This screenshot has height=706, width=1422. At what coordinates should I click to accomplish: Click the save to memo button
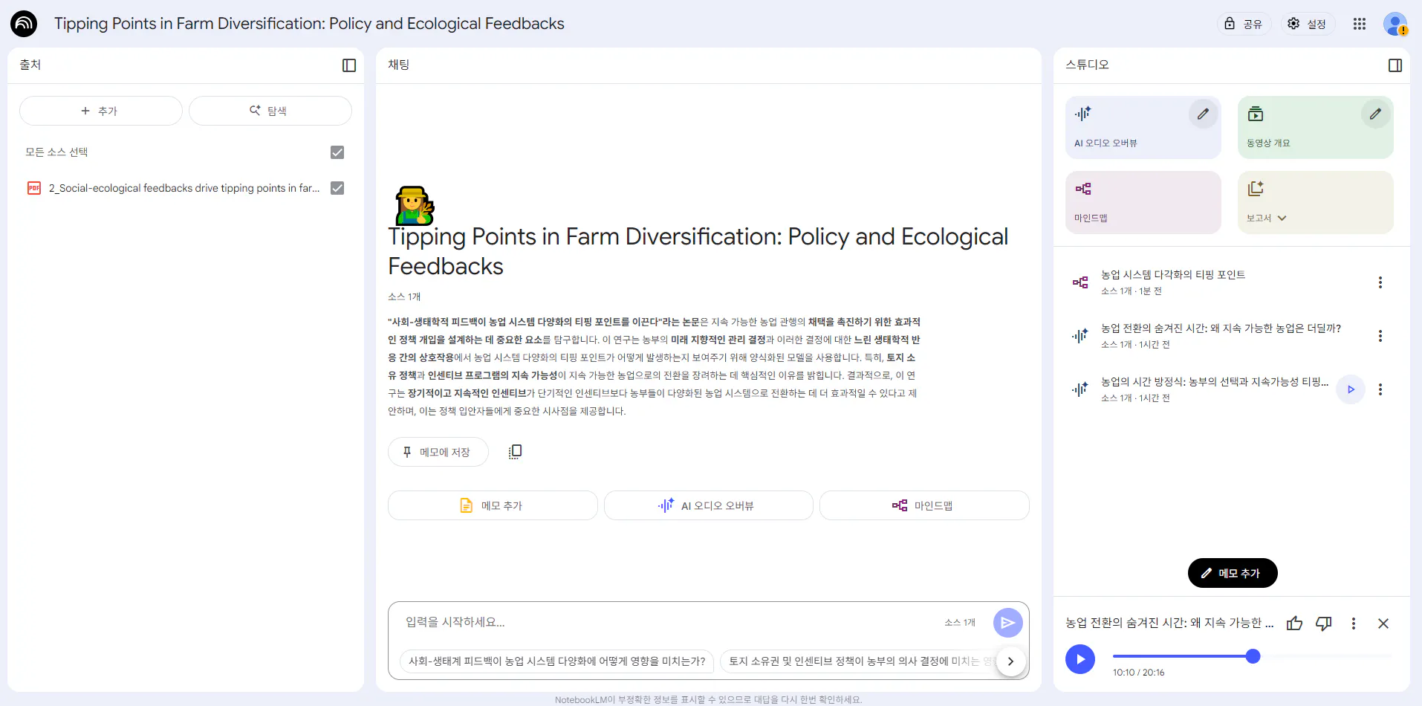[438, 452]
